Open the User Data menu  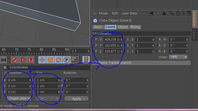(129, 13)
